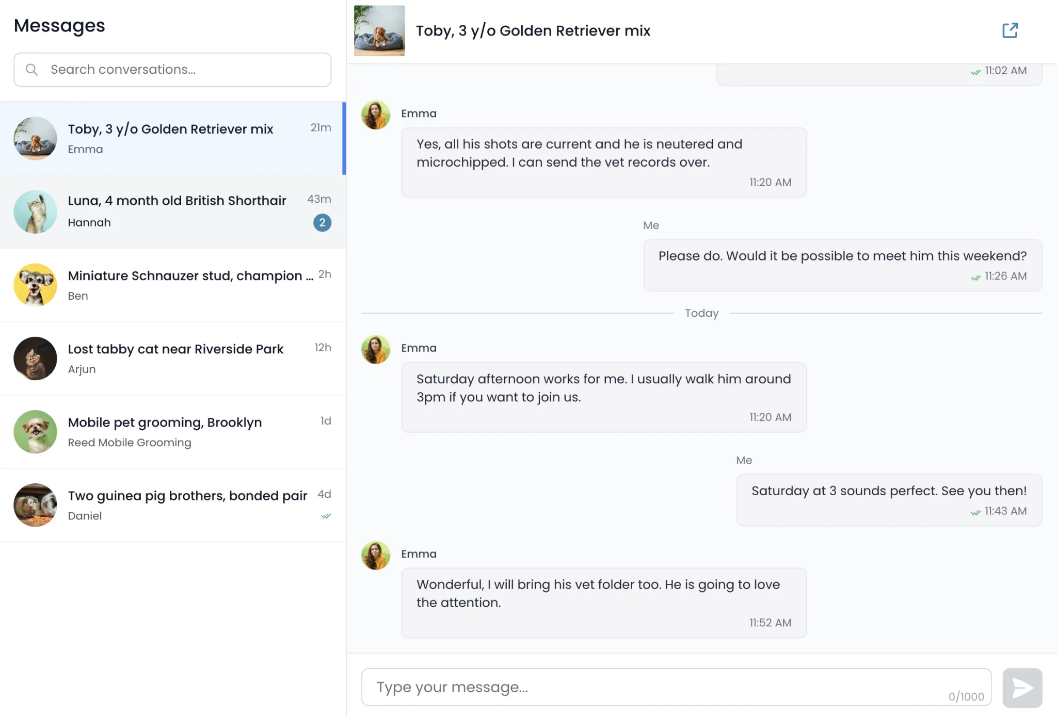Click Emma's avatar beside the latest message
Image resolution: width=1057 pixels, height=717 pixels.
[x=376, y=555]
